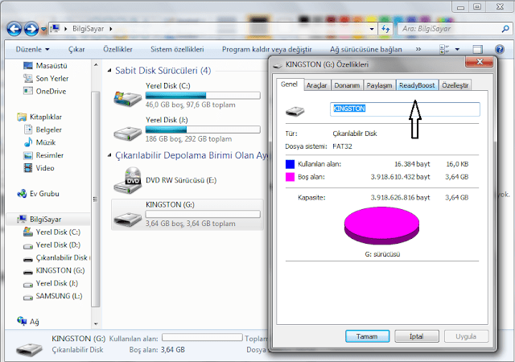Click the computer icon in address bar
Viewport: 515px width, 362px height.
[56, 29]
